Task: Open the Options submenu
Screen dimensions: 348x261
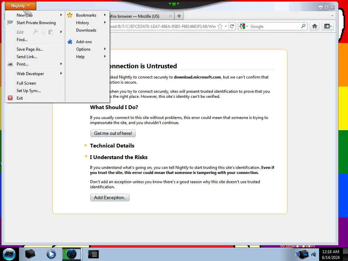Action: coord(83,49)
